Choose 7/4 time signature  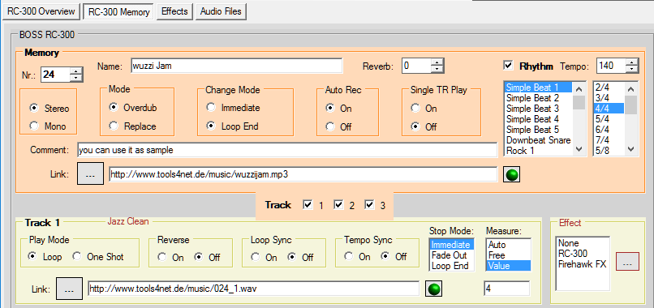tap(609, 140)
